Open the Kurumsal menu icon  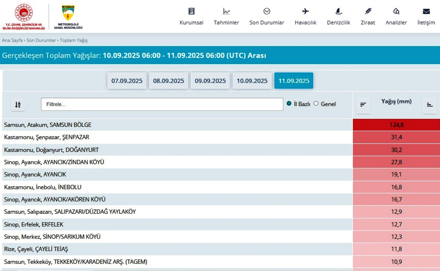(191, 11)
